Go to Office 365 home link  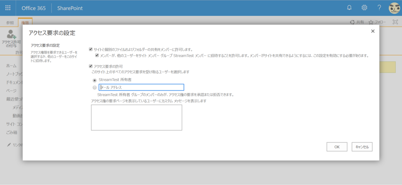34,8
